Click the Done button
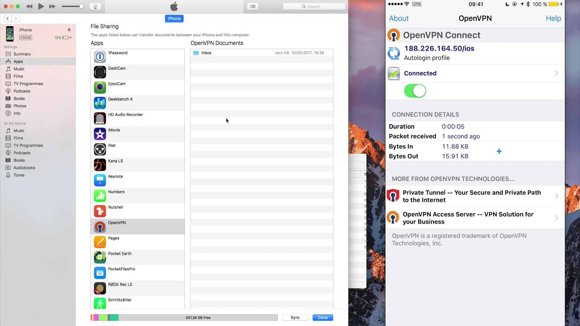 click(323, 318)
